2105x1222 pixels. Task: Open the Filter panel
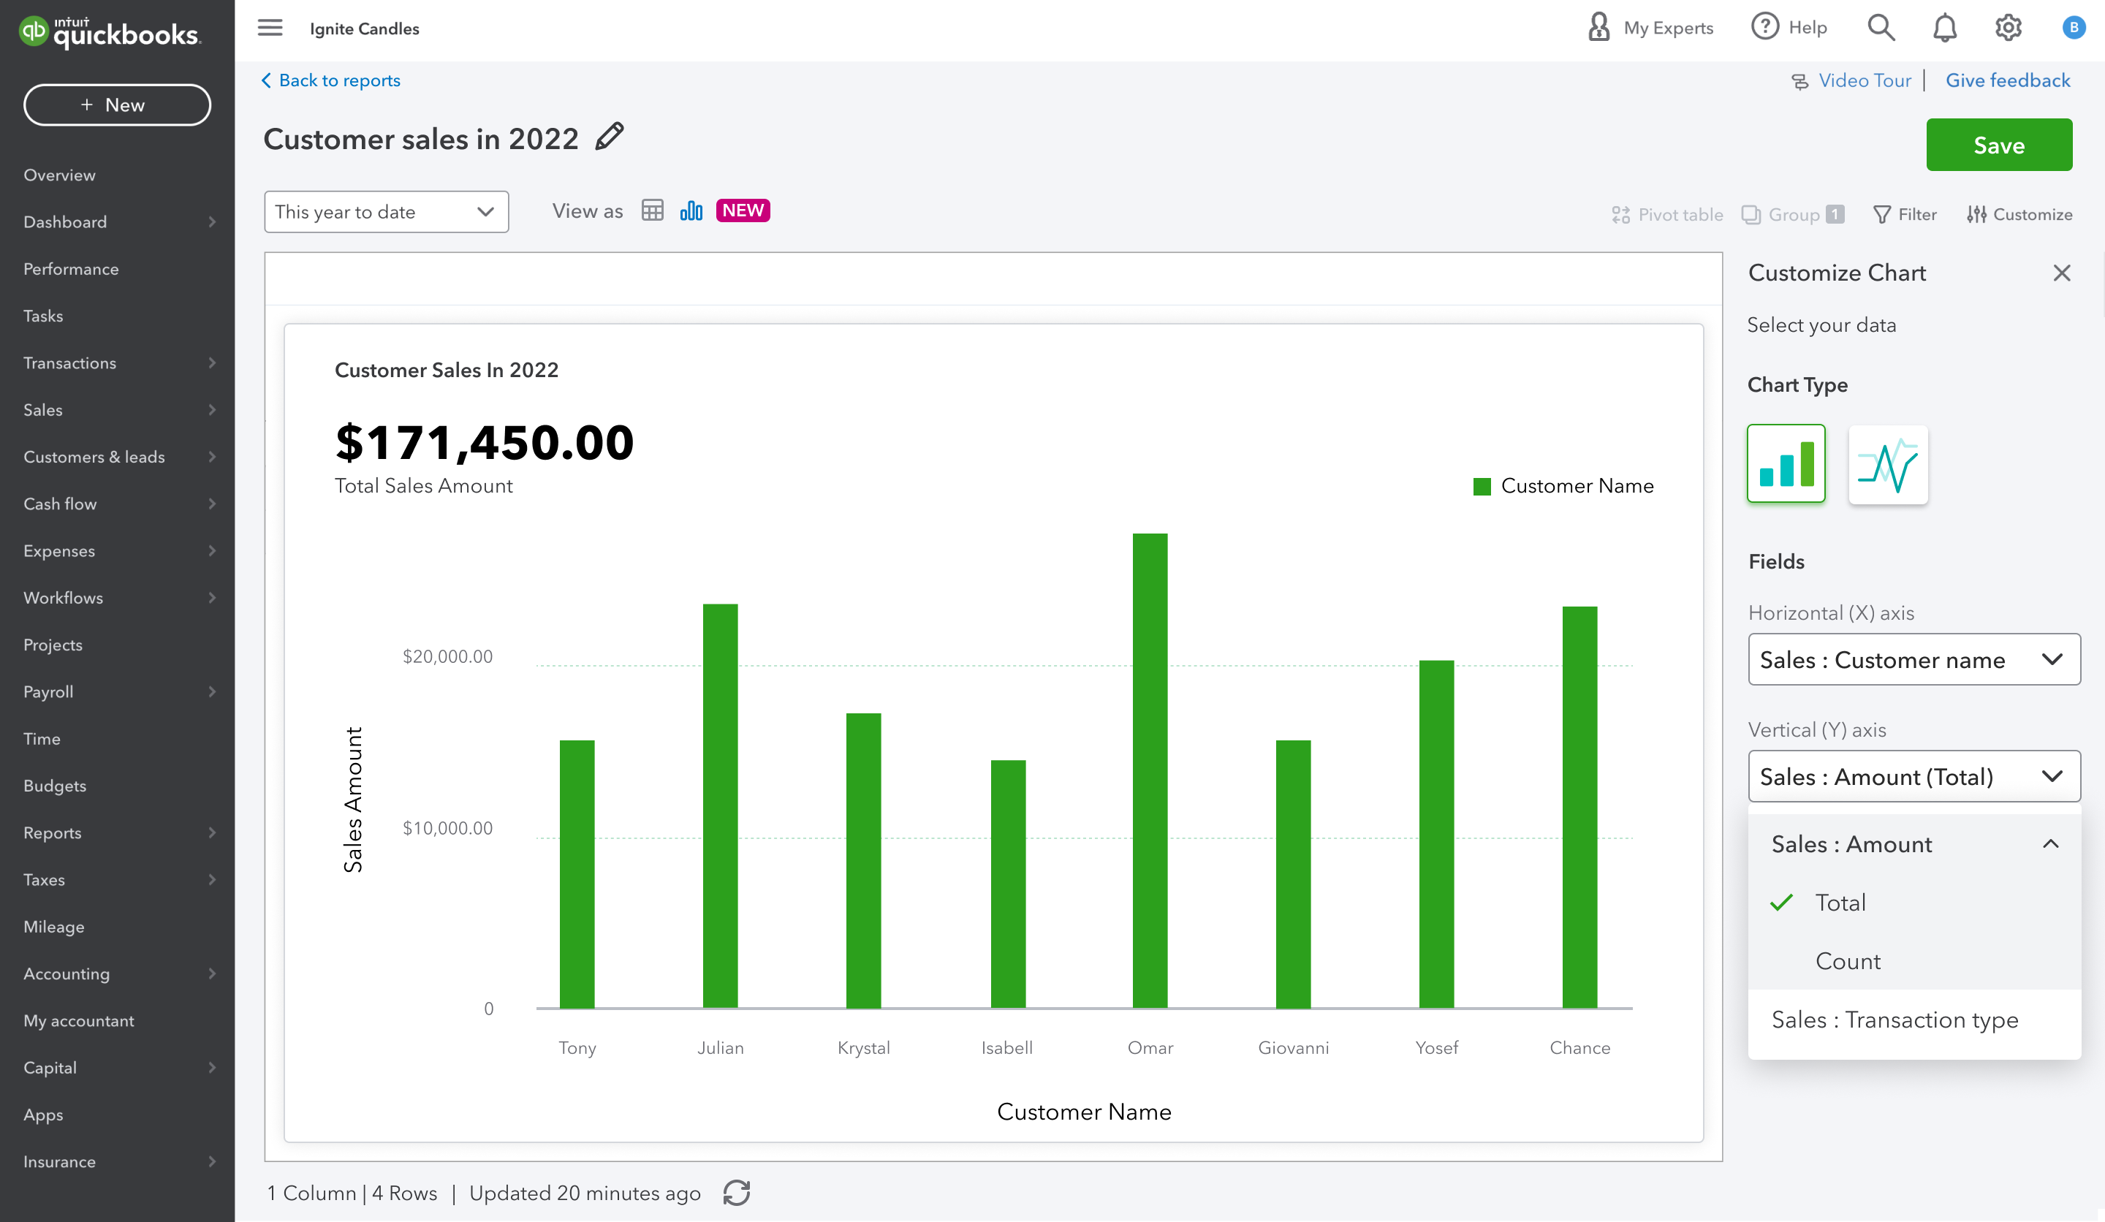coord(1905,215)
